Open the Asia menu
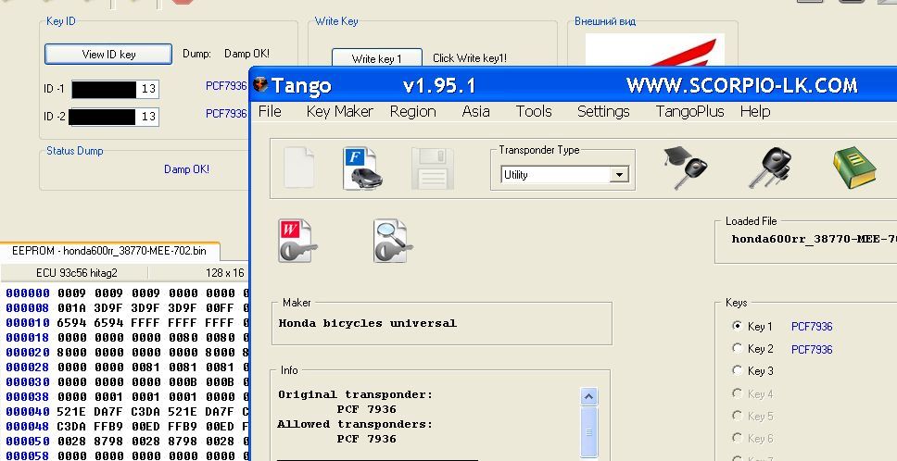Viewport: 897px width, 461px height. coord(475,111)
